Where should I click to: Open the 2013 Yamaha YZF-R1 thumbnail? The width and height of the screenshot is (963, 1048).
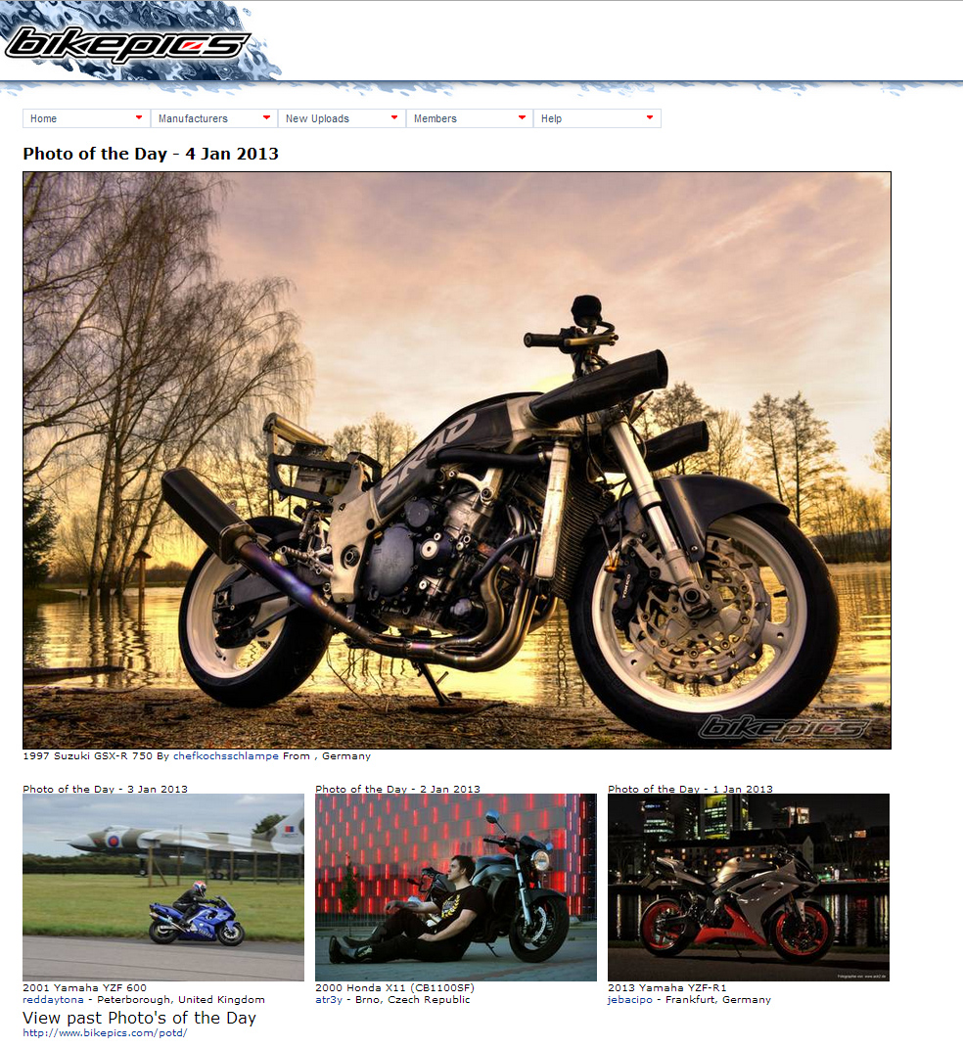point(749,887)
